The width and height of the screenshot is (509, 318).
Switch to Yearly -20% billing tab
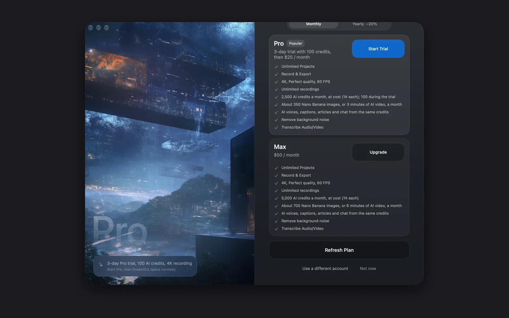pos(365,24)
